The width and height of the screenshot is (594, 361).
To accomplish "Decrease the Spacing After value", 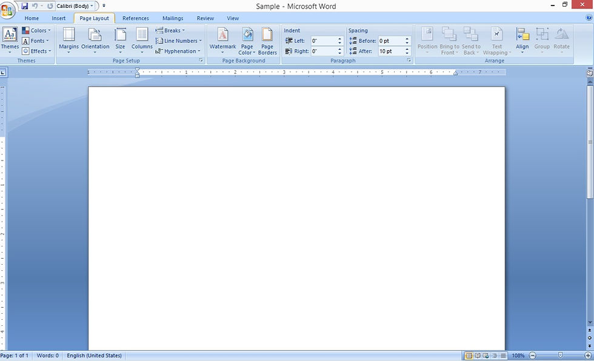I will (407, 53).
